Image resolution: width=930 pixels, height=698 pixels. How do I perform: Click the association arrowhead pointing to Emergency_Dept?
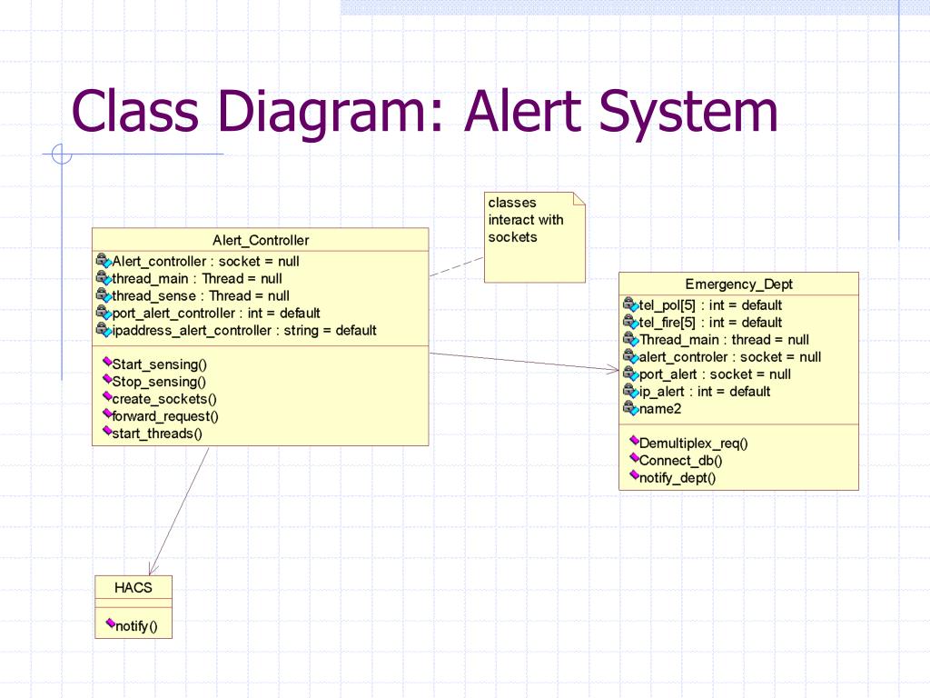(612, 369)
